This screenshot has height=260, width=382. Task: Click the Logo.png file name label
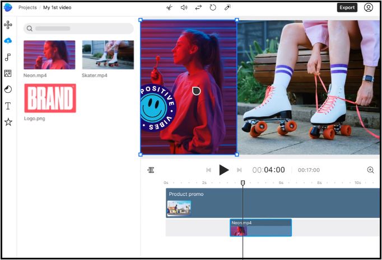(x=34, y=119)
